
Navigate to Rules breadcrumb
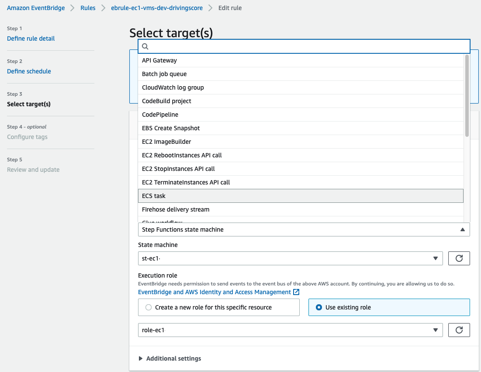88,8
